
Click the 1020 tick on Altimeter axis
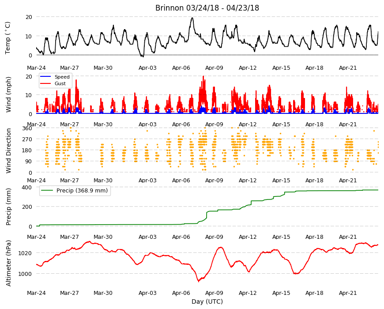25,253
